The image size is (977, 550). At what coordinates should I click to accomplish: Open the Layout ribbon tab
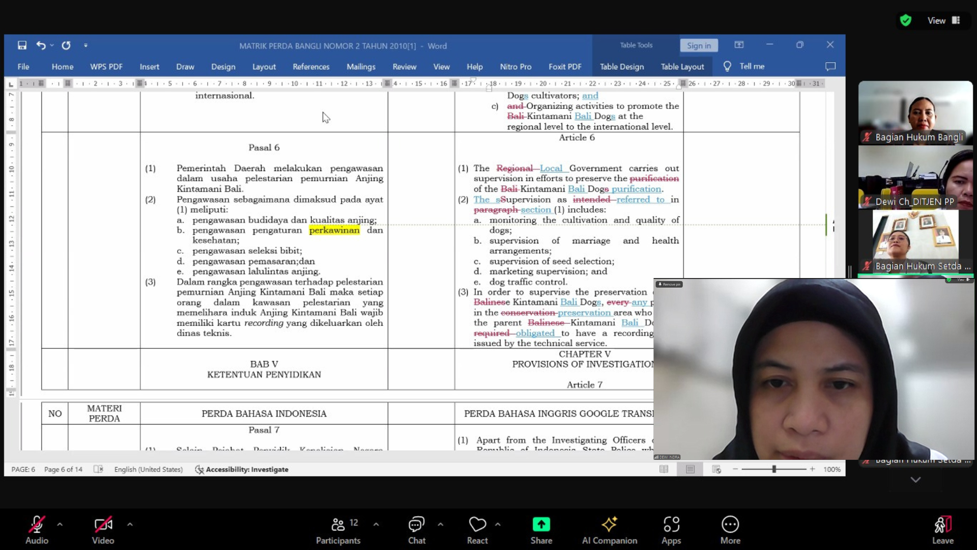[x=264, y=67]
